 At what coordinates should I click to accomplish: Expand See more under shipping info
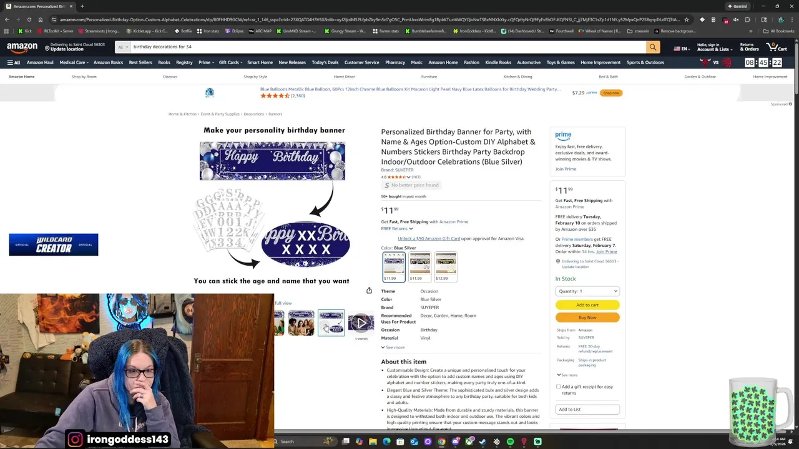click(567, 375)
